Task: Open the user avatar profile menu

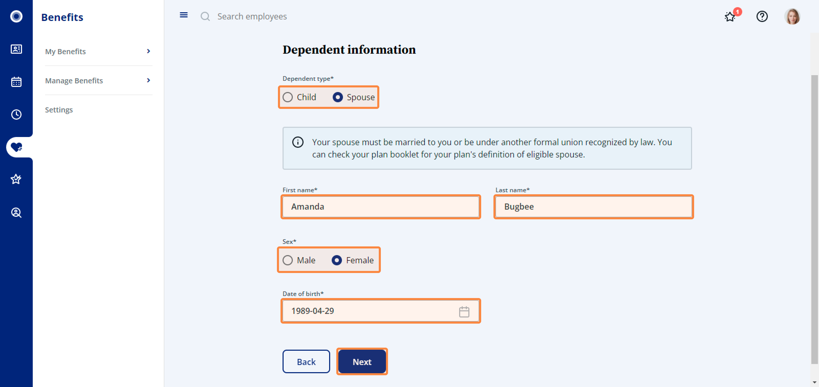Action: (792, 17)
